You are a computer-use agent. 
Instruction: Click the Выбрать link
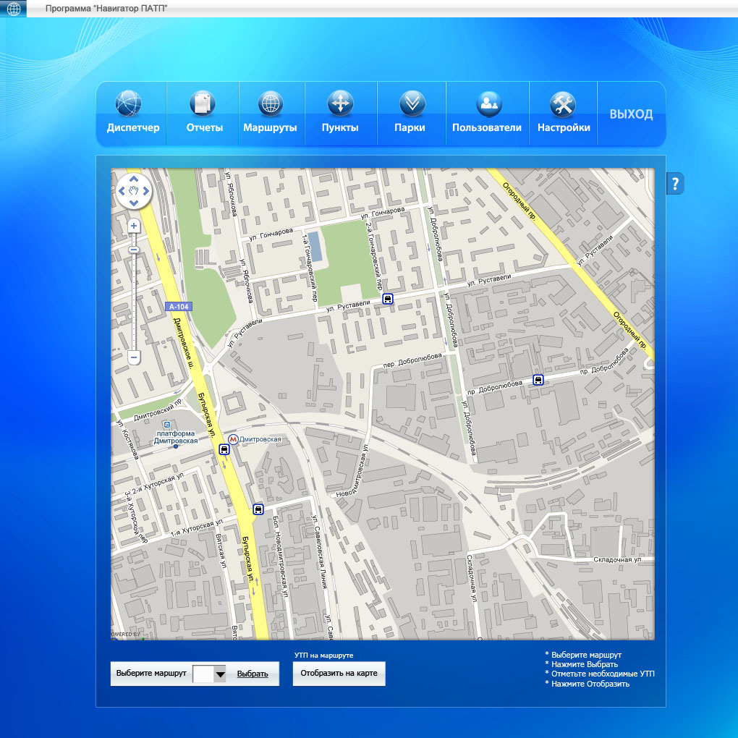coord(253,674)
